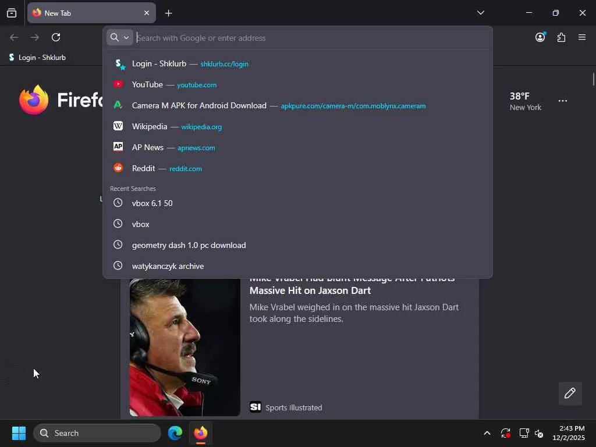Click the muted volume tray icon
Viewport: 596px width, 447px height.
point(539,433)
